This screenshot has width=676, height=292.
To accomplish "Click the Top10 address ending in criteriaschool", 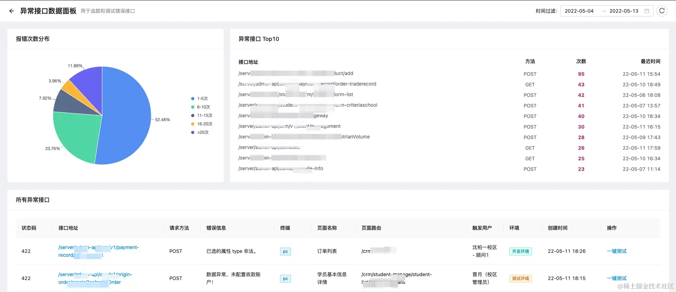I will click(x=308, y=105).
